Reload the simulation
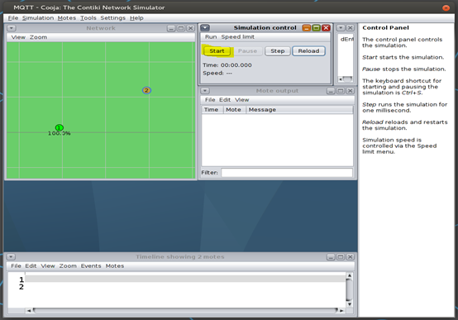458x320 pixels. pos(308,50)
